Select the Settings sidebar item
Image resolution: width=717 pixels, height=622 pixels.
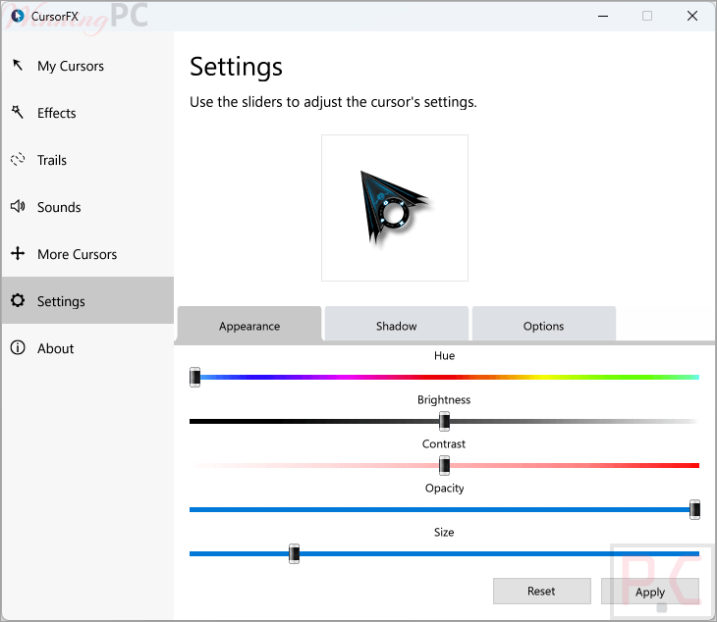pyautogui.click(x=87, y=300)
